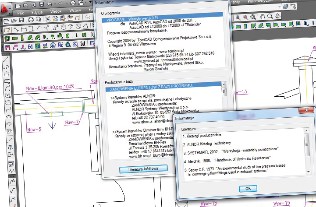Select the Line tool in the draw toolbar

pos(6,60)
